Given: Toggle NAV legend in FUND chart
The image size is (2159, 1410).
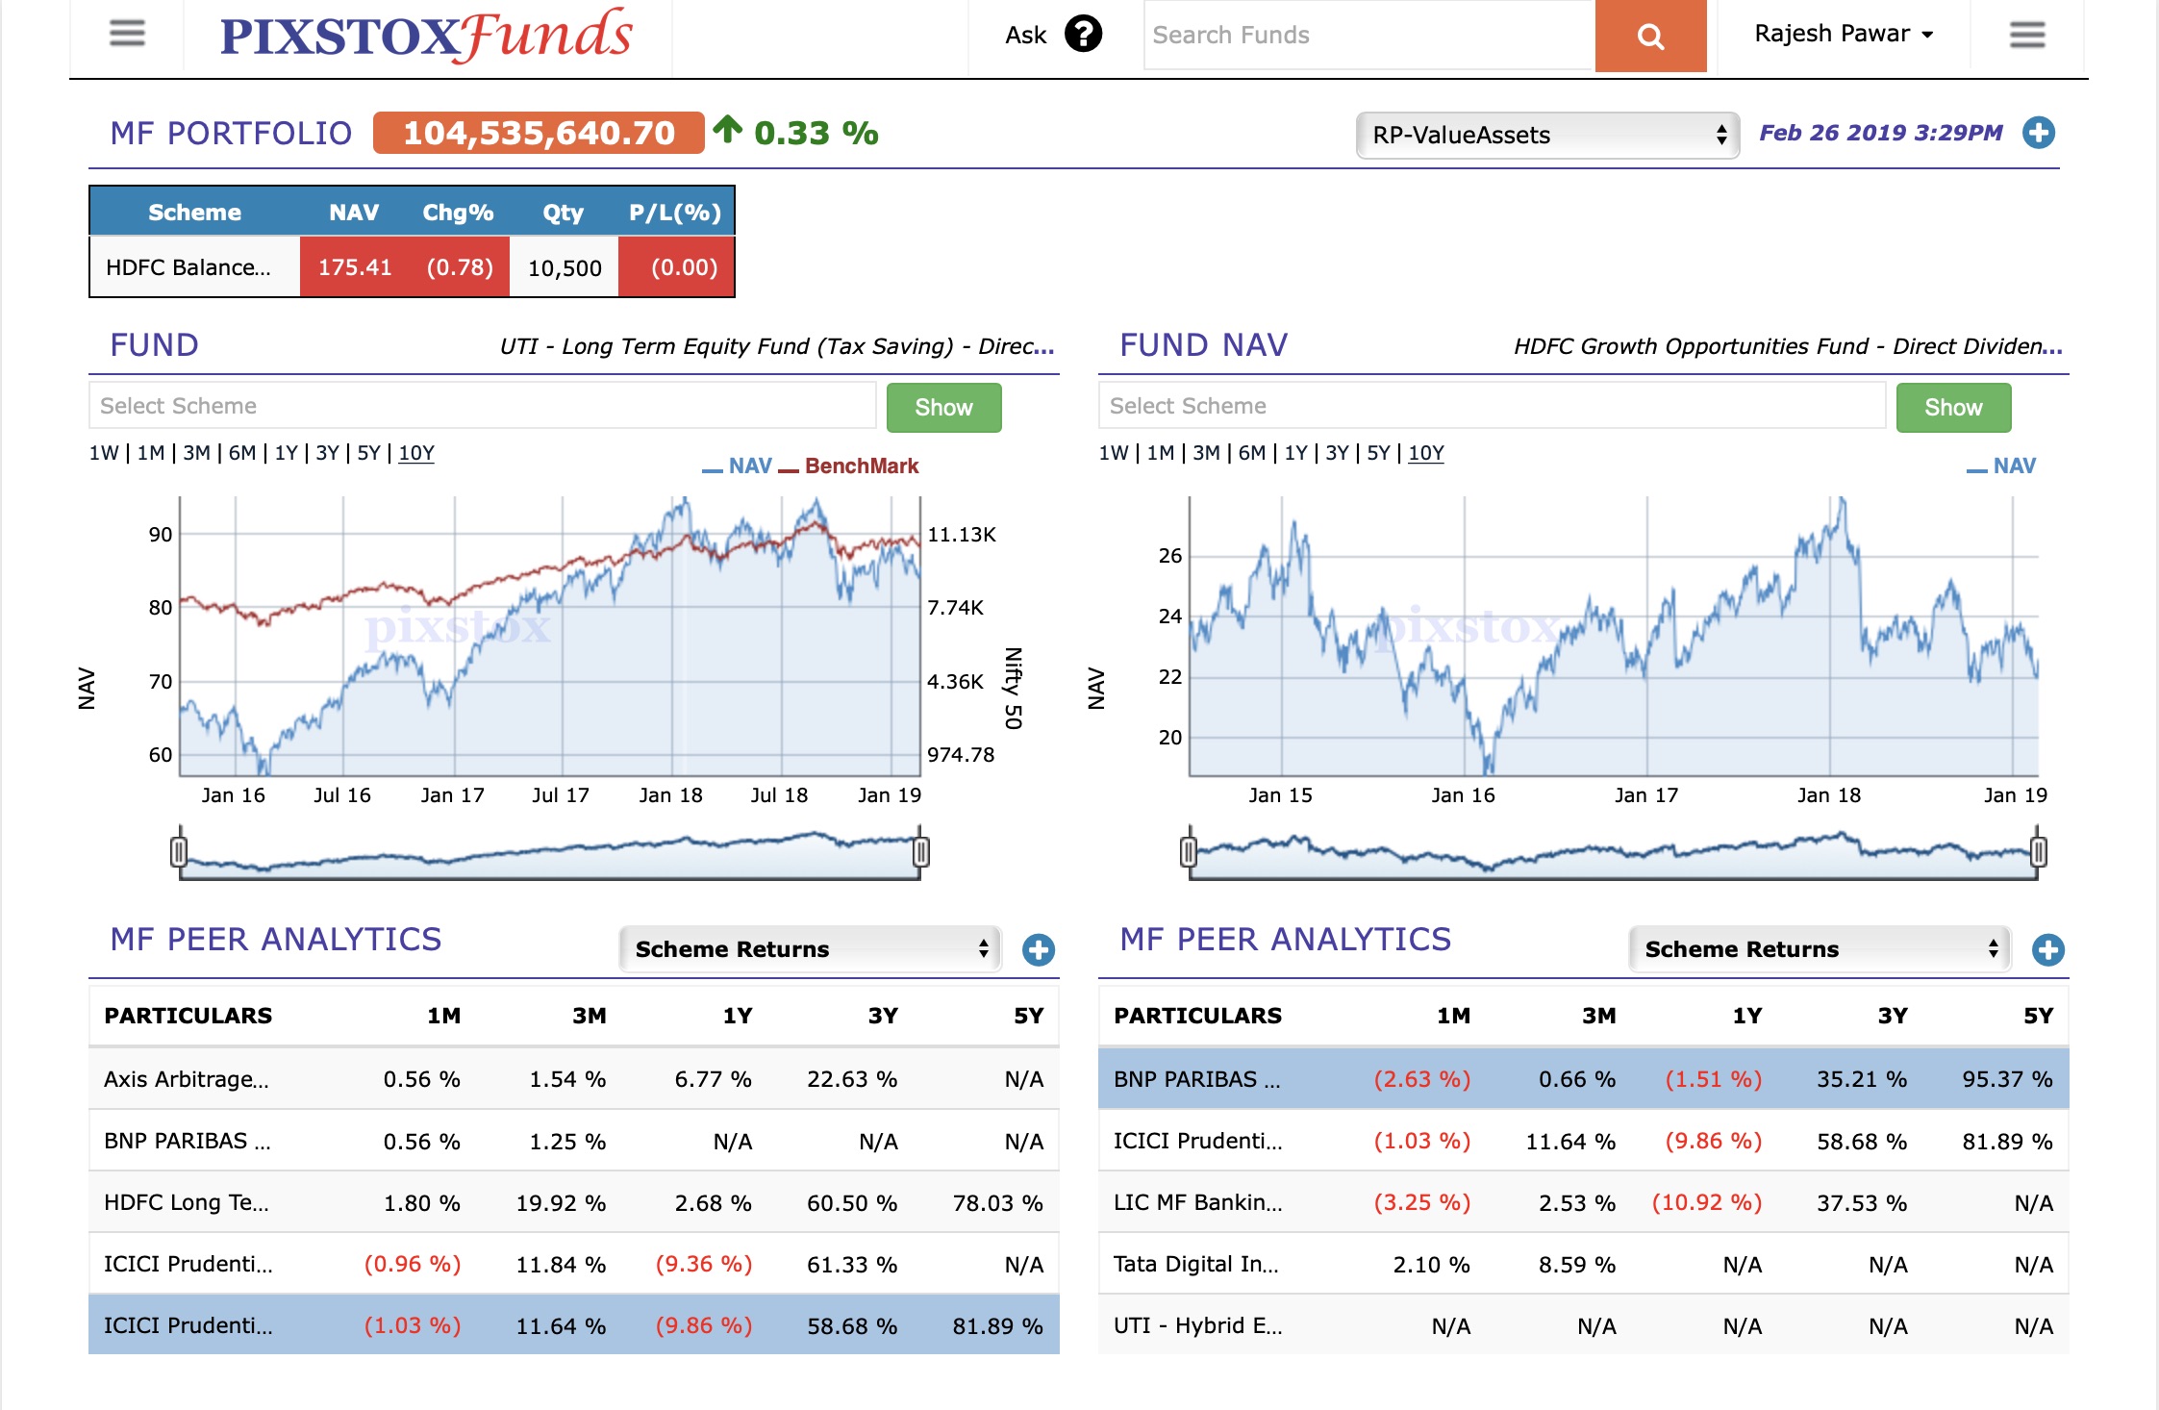Looking at the screenshot, I should point(738,466).
